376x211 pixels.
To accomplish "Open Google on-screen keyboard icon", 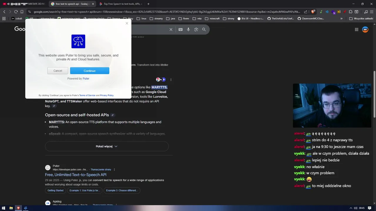I will pos(181,29).
